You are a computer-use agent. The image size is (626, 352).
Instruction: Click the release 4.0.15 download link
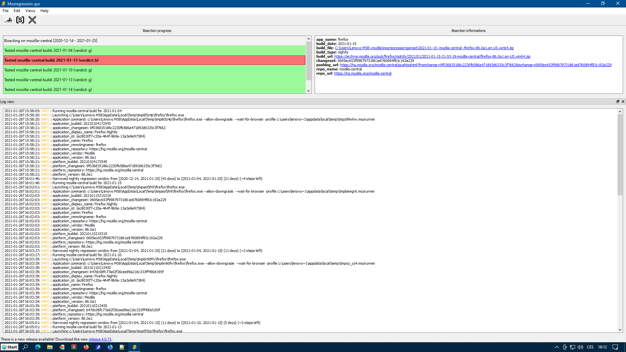(x=100, y=339)
